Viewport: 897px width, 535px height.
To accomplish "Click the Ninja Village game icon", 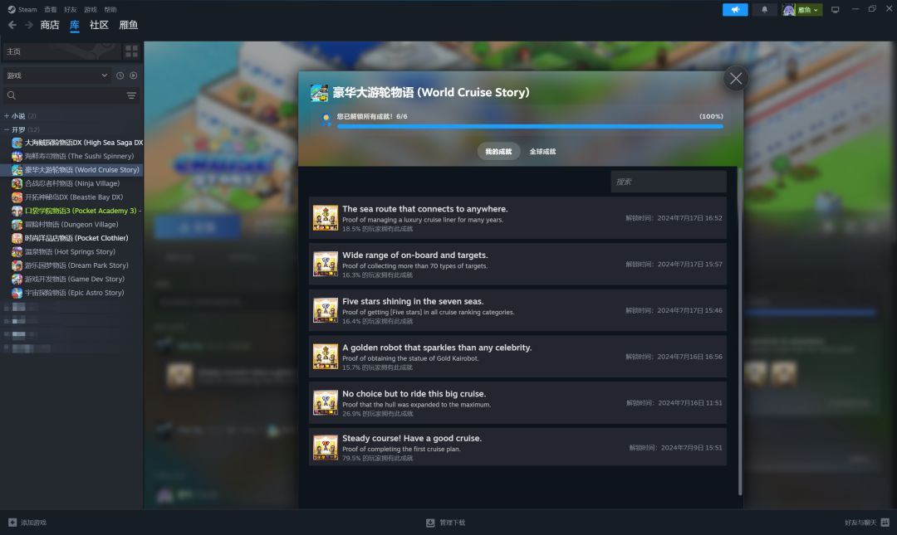I will point(17,183).
